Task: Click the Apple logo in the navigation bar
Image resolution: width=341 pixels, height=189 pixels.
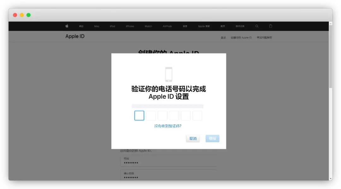Action: [67, 26]
